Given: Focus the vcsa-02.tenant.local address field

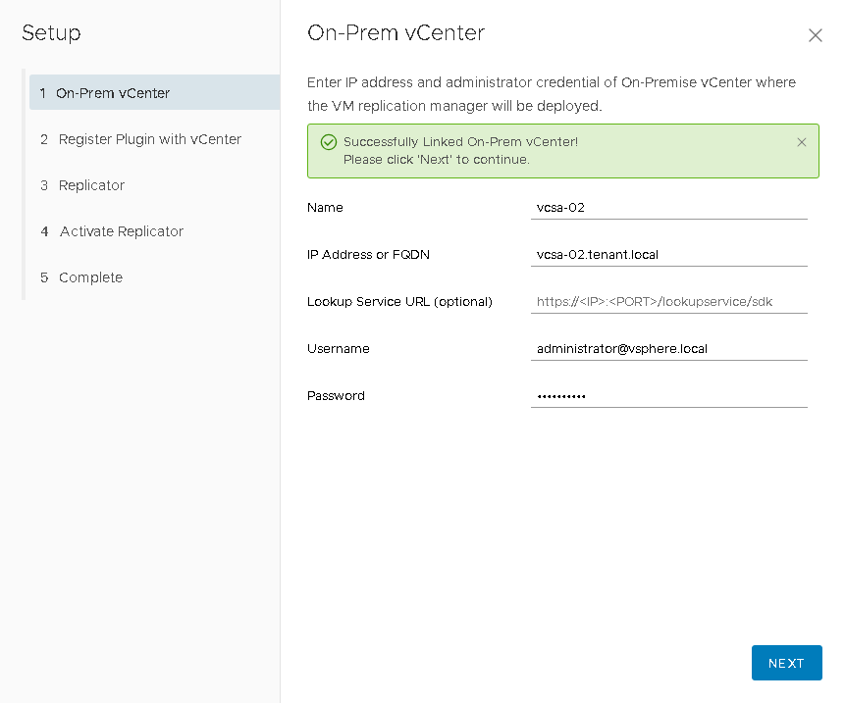Looking at the screenshot, I should coord(668,255).
